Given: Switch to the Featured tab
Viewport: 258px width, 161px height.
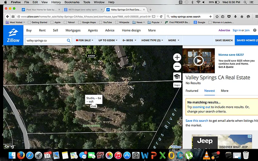Looking at the screenshot, I should pos(192,91).
